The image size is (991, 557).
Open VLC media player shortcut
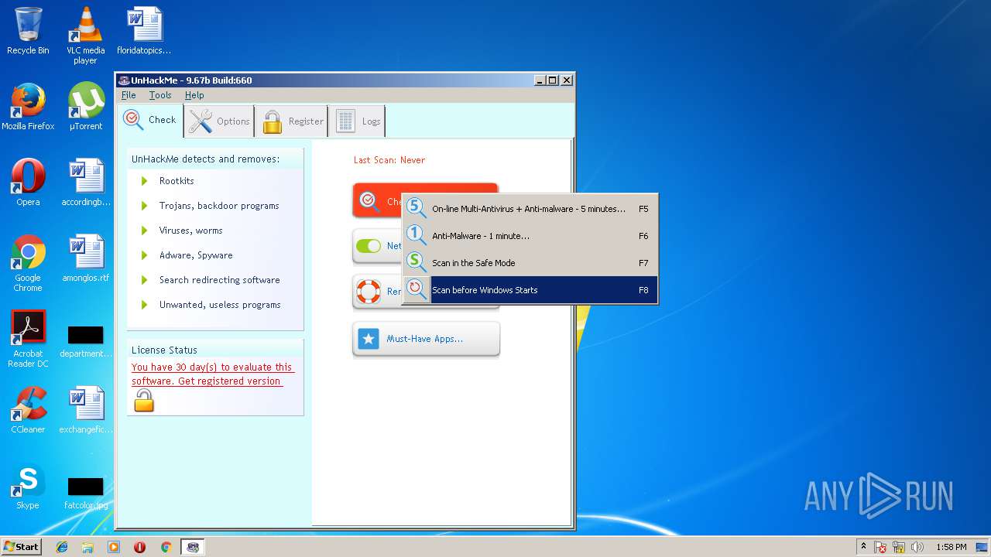point(85,36)
